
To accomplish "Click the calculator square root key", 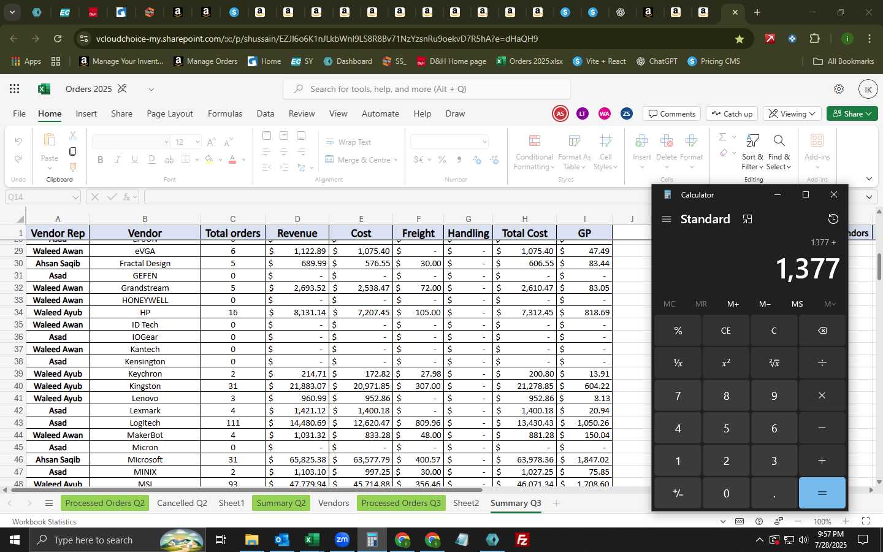I will point(774,363).
